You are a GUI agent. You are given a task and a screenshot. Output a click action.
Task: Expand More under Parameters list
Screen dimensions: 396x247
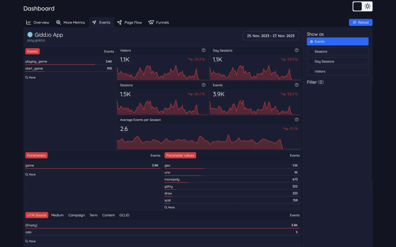click(x=30, y=174)
